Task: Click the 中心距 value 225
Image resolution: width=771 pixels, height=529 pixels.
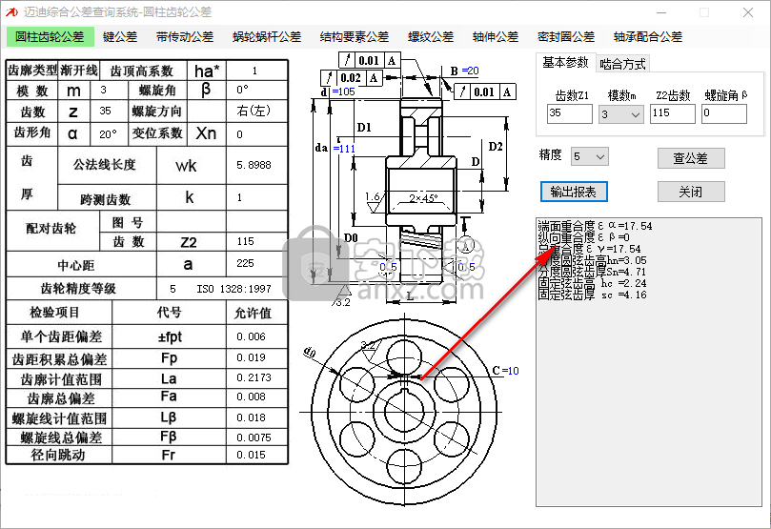Action: click(245, 263)
